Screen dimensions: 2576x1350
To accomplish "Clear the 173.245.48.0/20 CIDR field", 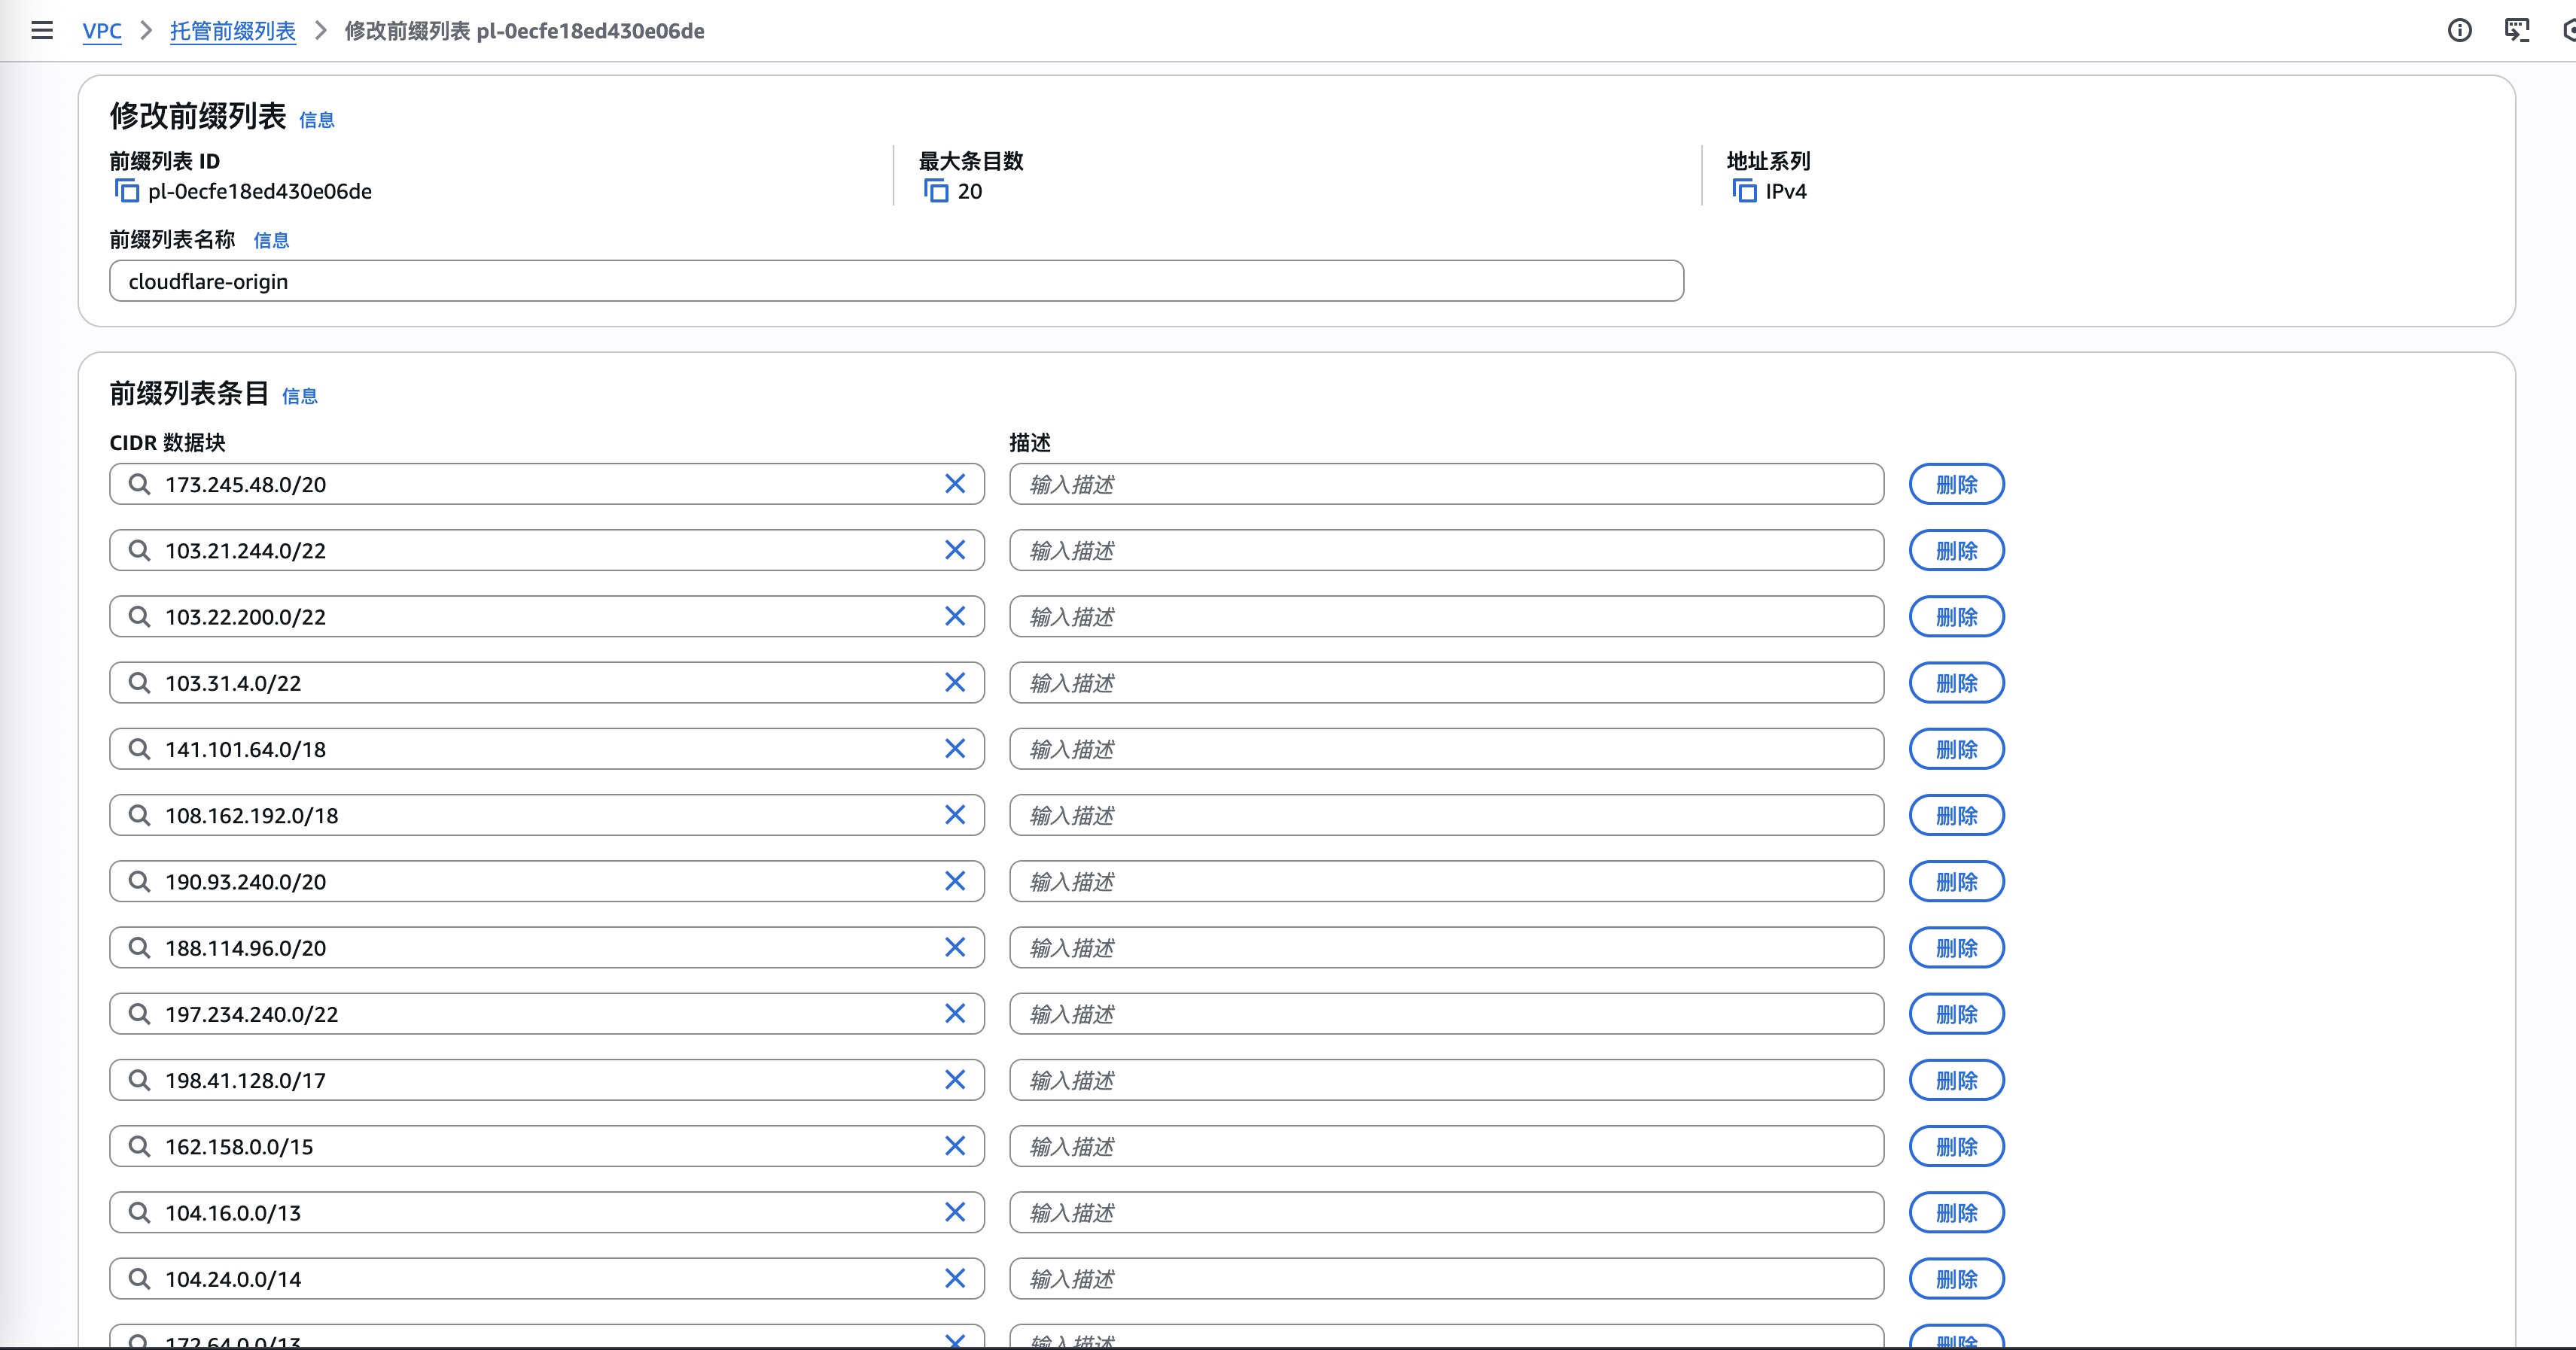I will [955, 484].
